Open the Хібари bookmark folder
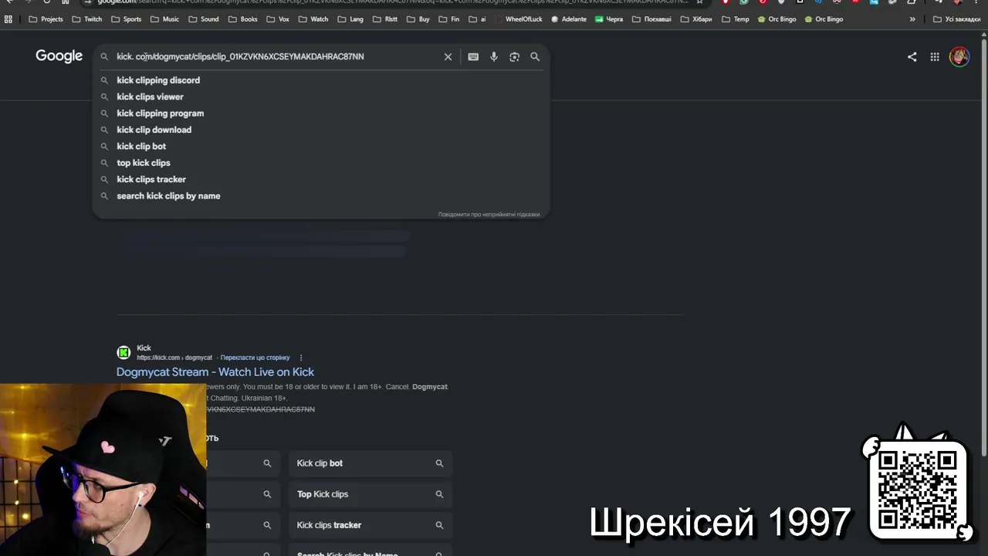 (x=696, y=19)
